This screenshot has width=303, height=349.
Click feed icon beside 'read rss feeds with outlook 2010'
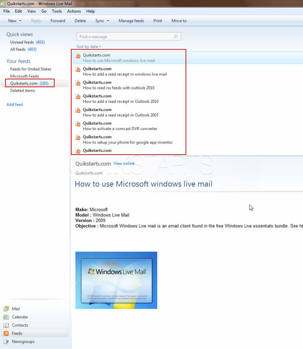[x=78, y=83]
